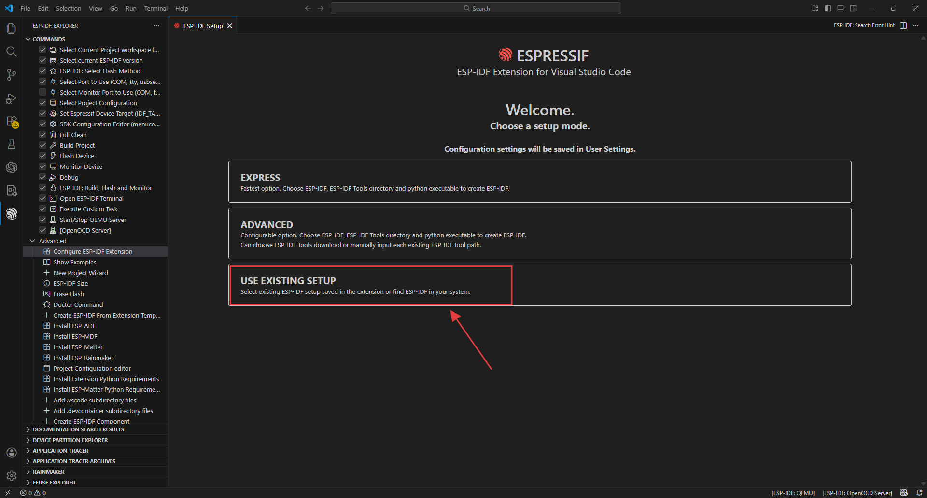
Task: Open the Help menu
Action: pos(182,8)
